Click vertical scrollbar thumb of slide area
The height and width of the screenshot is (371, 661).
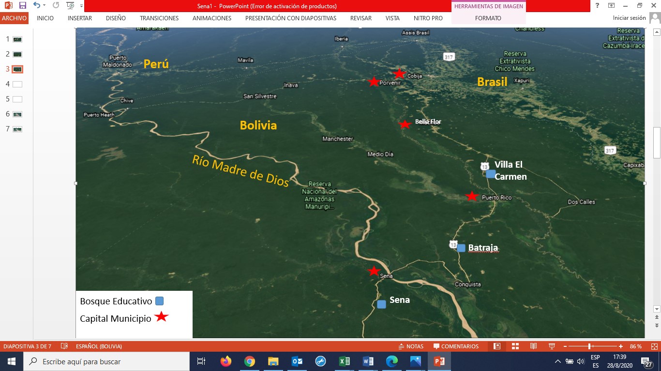click(657, 143)
